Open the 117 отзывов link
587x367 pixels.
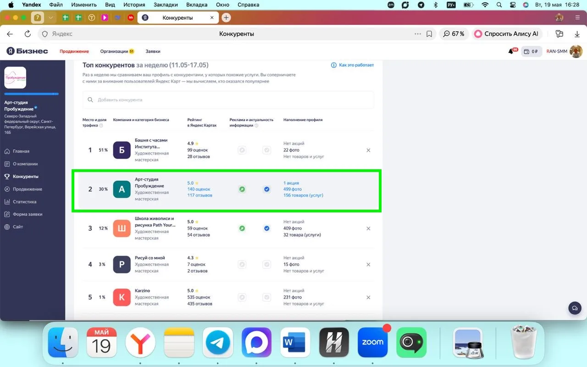(200, 195)
